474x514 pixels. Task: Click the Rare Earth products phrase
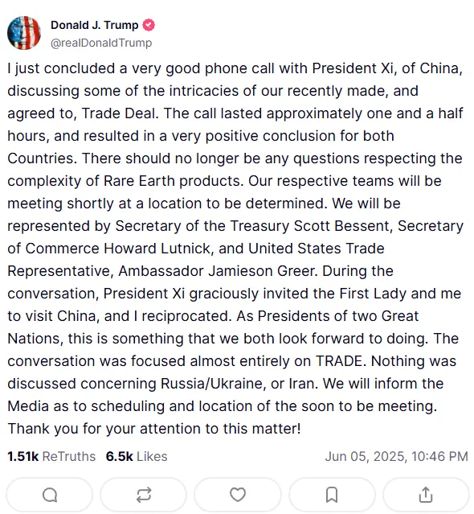pos(174,181)
